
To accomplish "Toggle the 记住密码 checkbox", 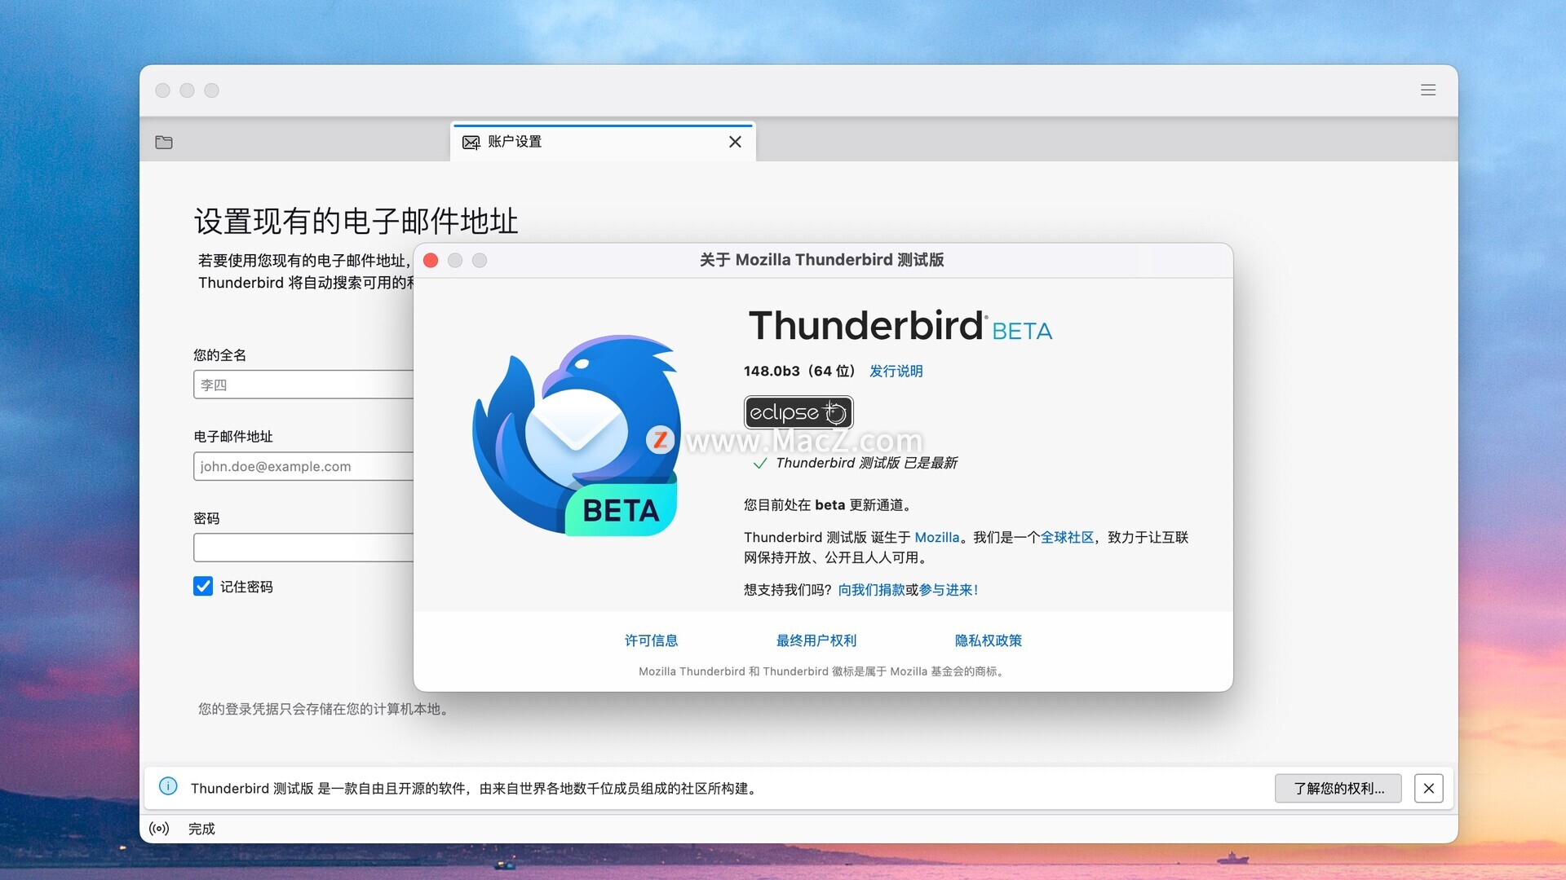I will point(203,587).
